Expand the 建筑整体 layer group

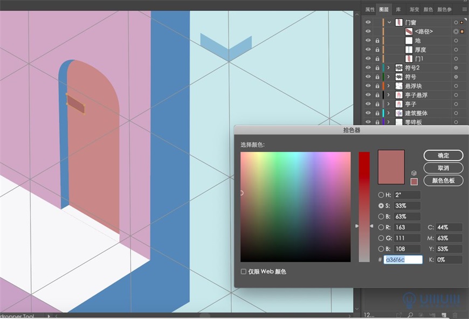coord(388,112)
